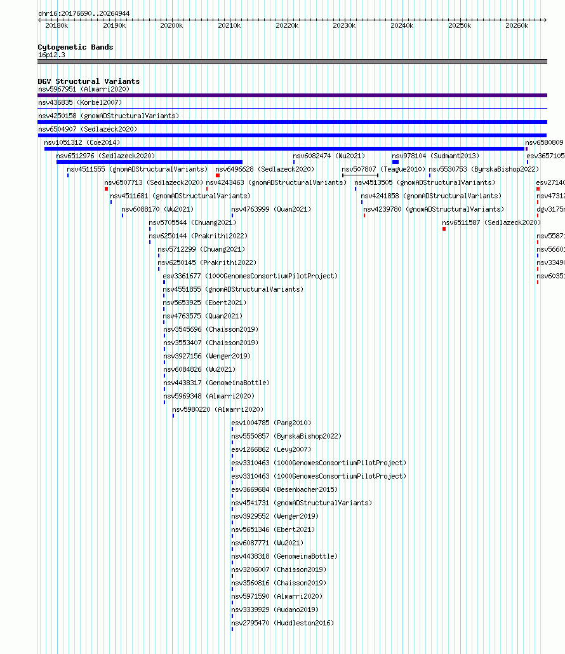Screen dimensions: 565x654
Task: Click the nsv3553407 (Chaisson2019) label
Action: pos(211,343)
